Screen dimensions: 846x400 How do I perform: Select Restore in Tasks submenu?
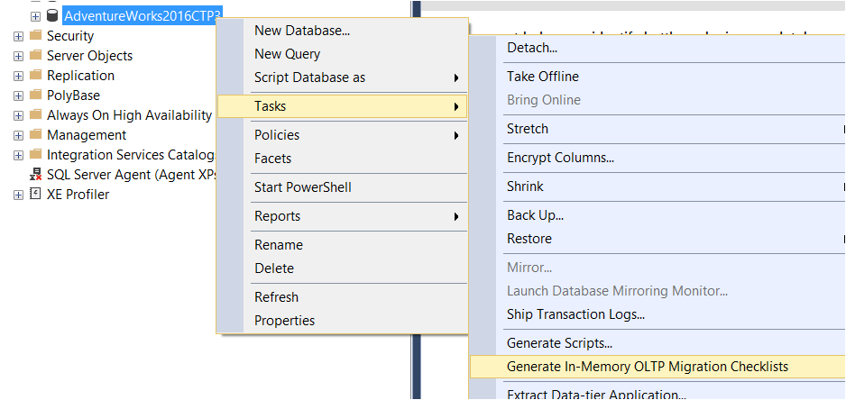point(657,239)
